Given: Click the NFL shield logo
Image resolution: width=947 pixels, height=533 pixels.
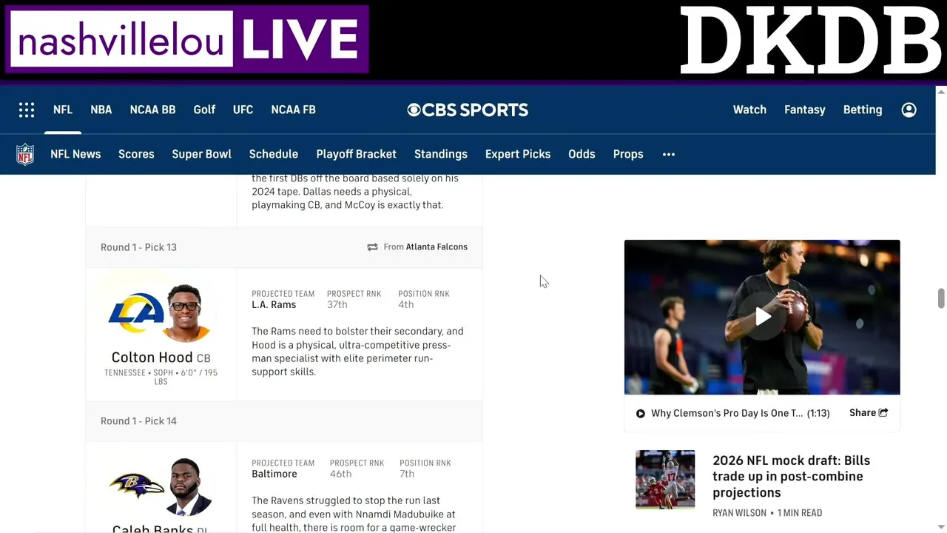Looking at the screenshot, I should tap(25, 154).
